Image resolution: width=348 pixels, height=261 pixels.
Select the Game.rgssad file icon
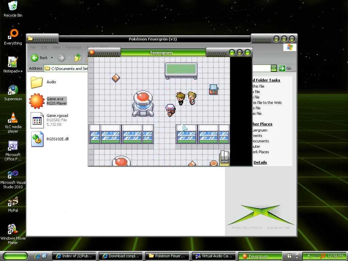click(x=37, y=120)
